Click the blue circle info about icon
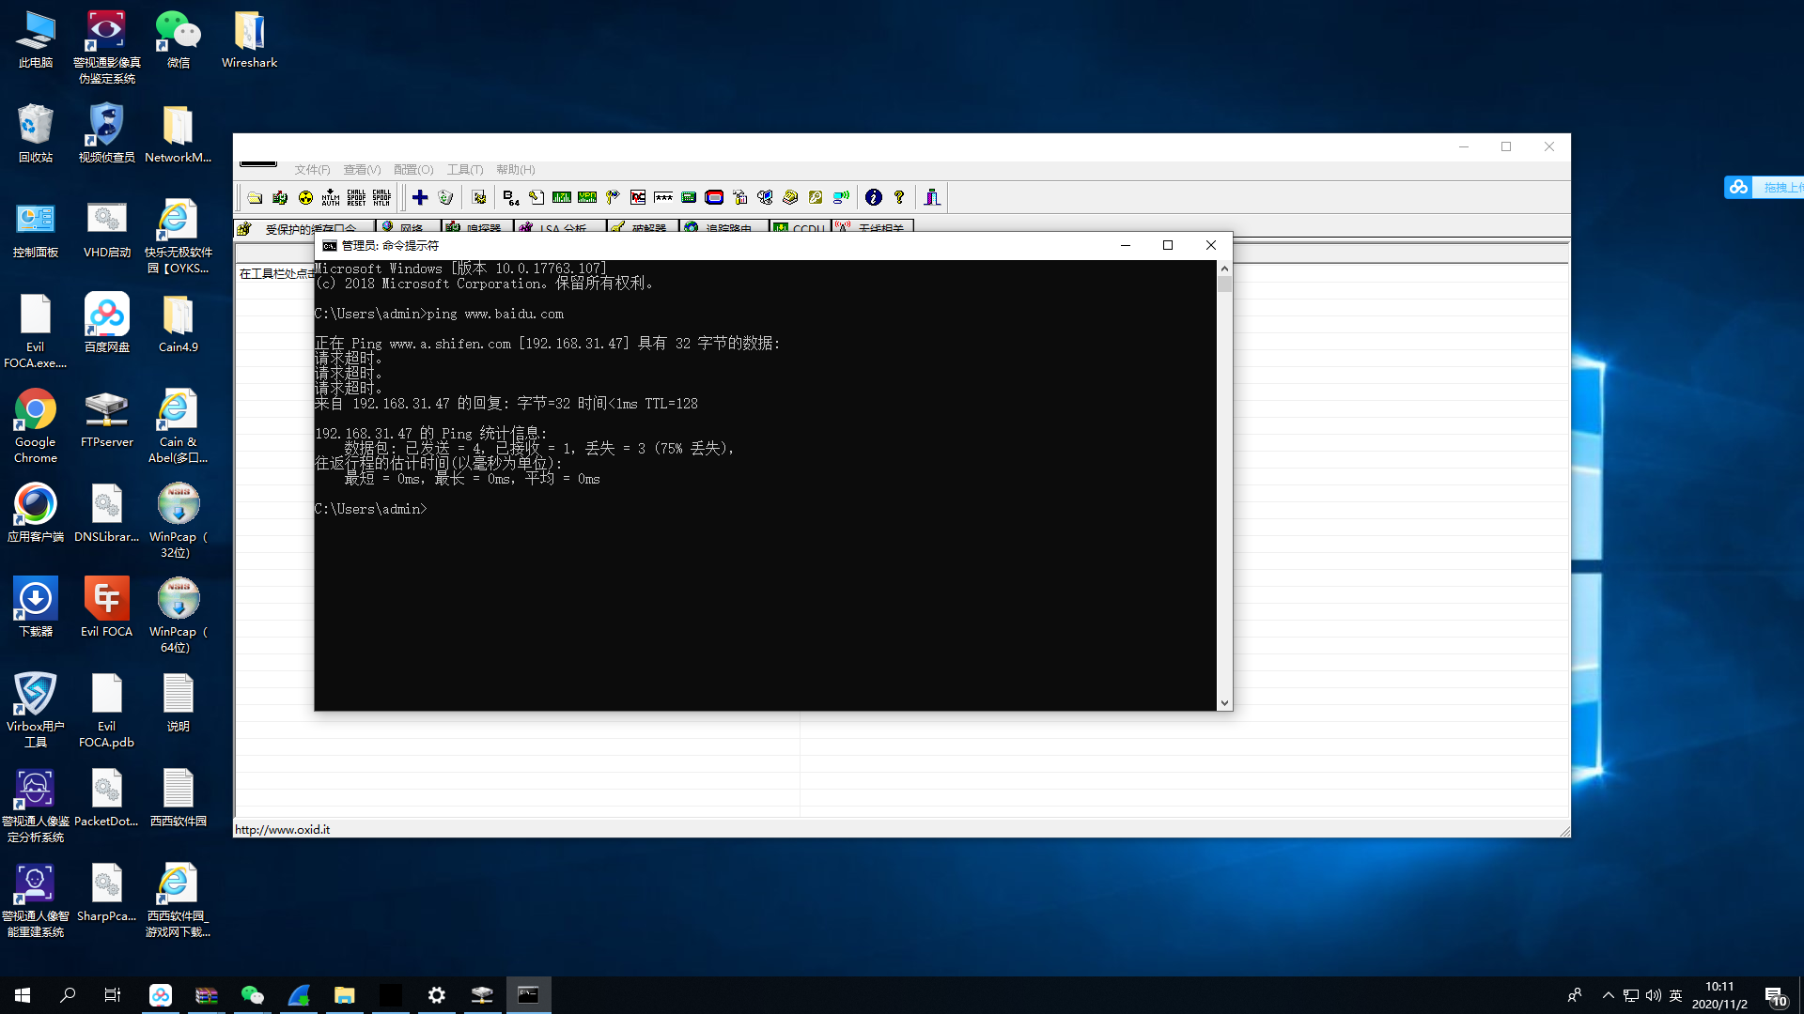This screenshot has width=1804, height=1014. coord(874,197)
